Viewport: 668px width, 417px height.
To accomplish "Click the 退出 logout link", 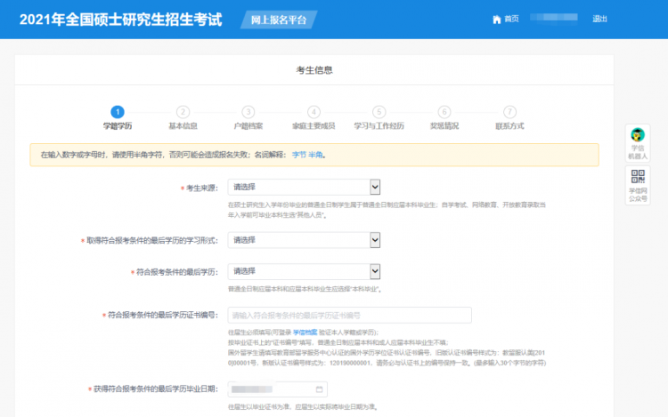I will click(x=599, y=19).
